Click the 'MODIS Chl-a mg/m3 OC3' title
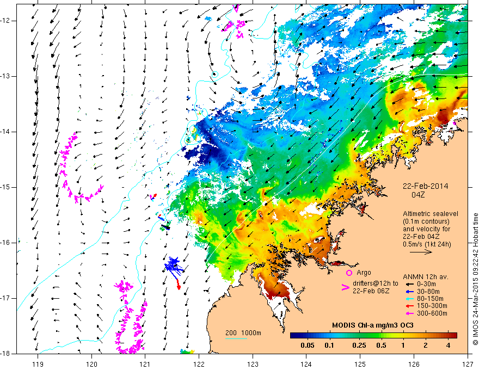 [373, 325]
